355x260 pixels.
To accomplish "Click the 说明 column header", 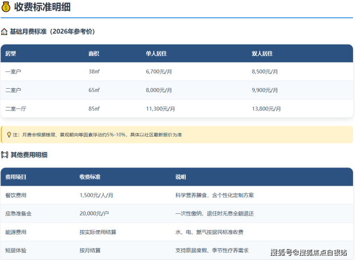I will pyautogui.click(x=180, y=177).
